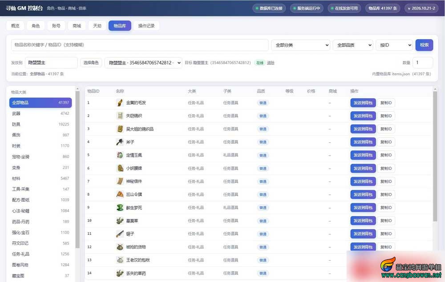Select the 宠物·坐骑 category in the sidebar
Image resolution: width=445 pixels, height=282 pixels.
(40, 157)
